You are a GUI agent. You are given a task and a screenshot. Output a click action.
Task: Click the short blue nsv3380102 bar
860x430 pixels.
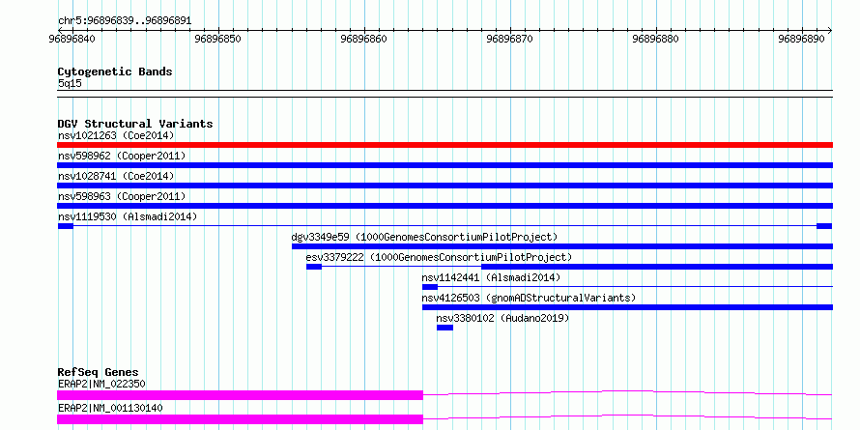point(444,328)
